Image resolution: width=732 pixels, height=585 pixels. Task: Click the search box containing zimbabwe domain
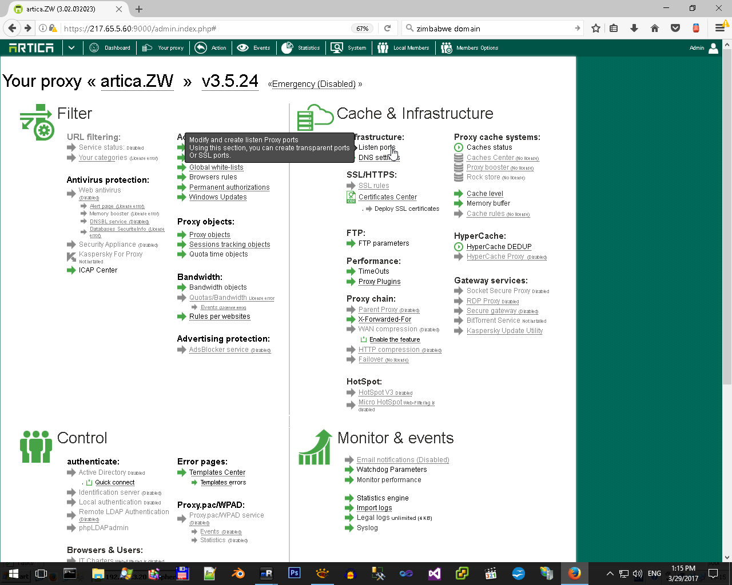(x=493, y=29)
